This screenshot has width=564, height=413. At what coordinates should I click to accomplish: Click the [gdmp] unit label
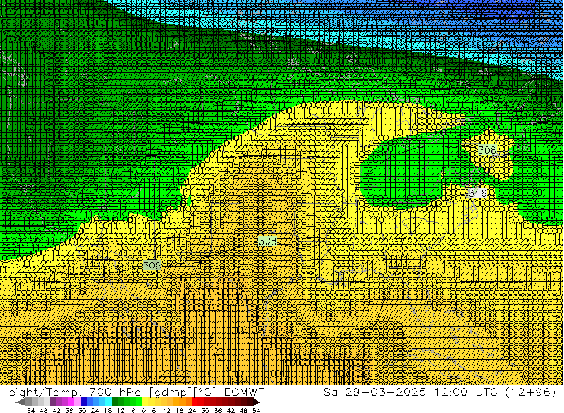[x=170, y=392]
